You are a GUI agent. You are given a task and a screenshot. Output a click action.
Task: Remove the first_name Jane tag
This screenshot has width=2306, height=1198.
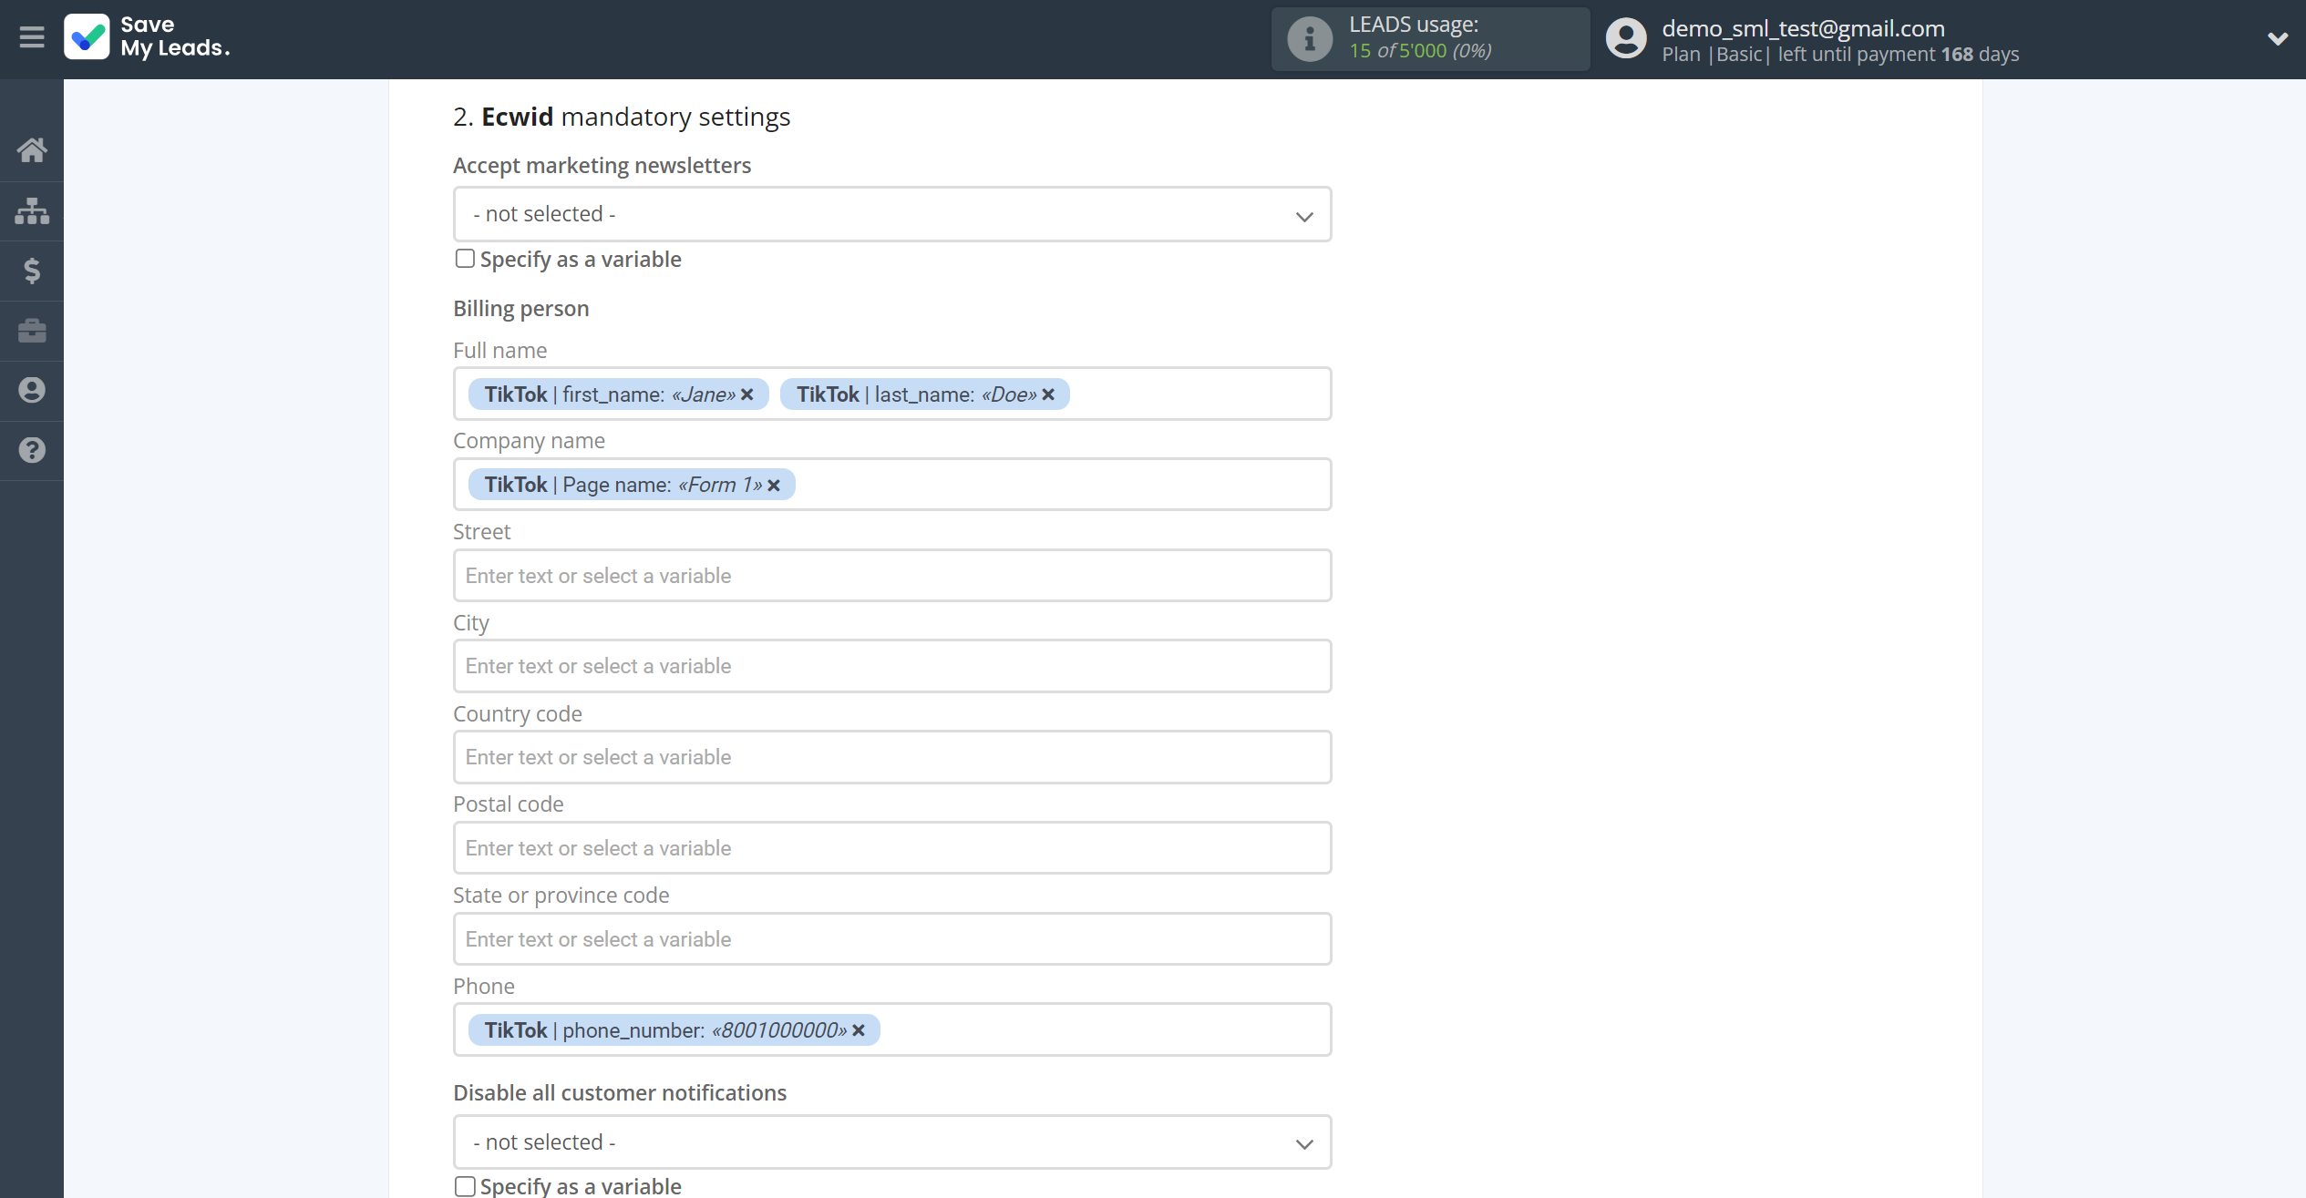pyautogui.click(x=747, y=394)
